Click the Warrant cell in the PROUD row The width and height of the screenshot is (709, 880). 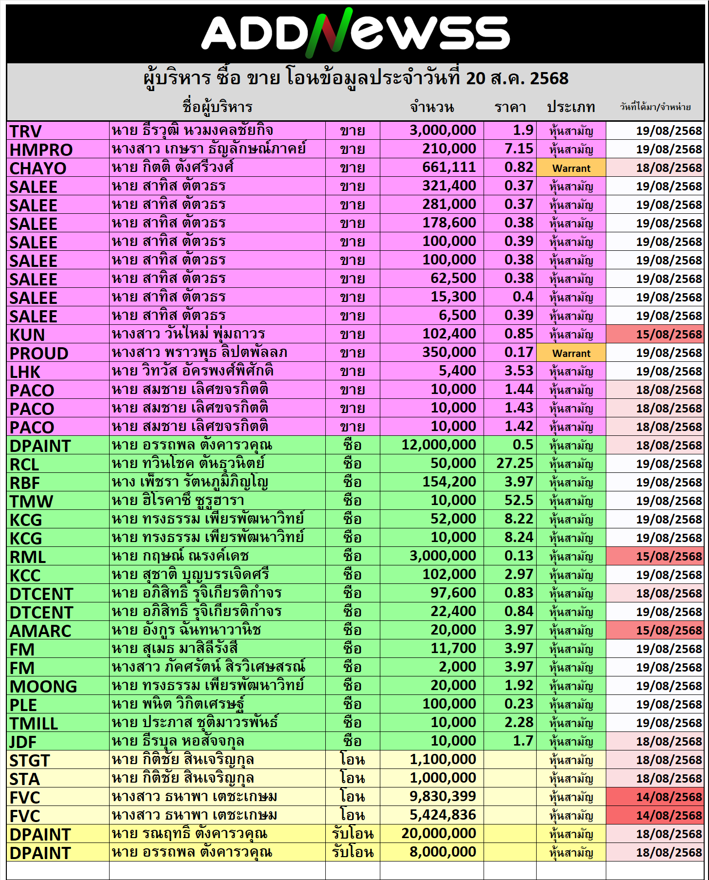[571, 353]
